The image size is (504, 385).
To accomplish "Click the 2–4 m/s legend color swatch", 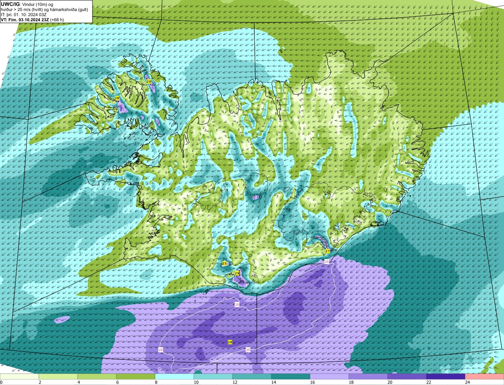I will point(59,377).
